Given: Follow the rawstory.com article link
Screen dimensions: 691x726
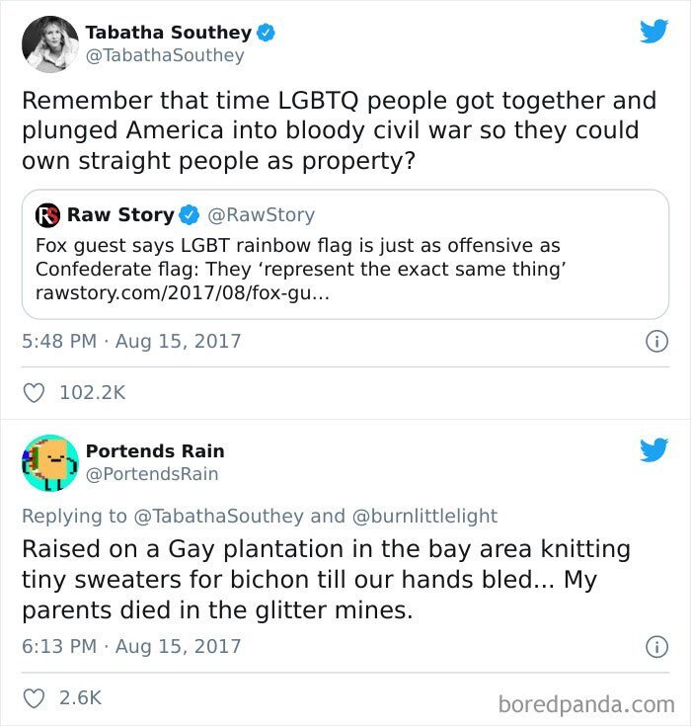Looking at the screenshot, I should [x=183, y=293].
